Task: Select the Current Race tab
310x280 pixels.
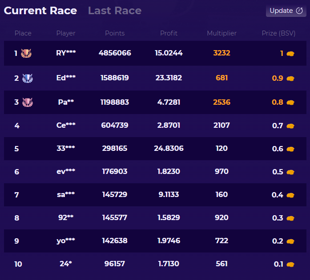Action: coord(40,11)
